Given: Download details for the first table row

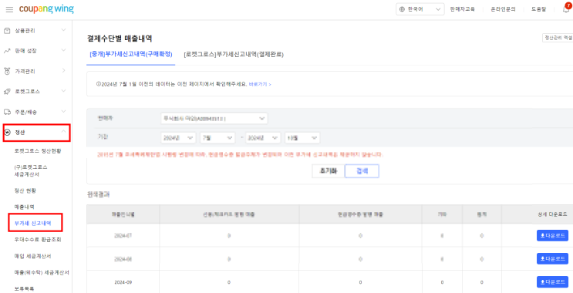Looking at the screenshot, I should pyautogui.click(x=552, y=236).
